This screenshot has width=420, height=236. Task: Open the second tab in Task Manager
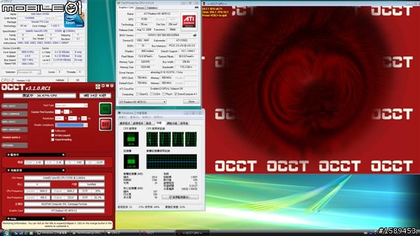[x=138, y=123]
